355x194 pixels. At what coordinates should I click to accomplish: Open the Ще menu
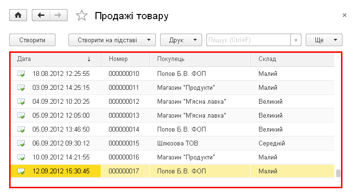324,40
